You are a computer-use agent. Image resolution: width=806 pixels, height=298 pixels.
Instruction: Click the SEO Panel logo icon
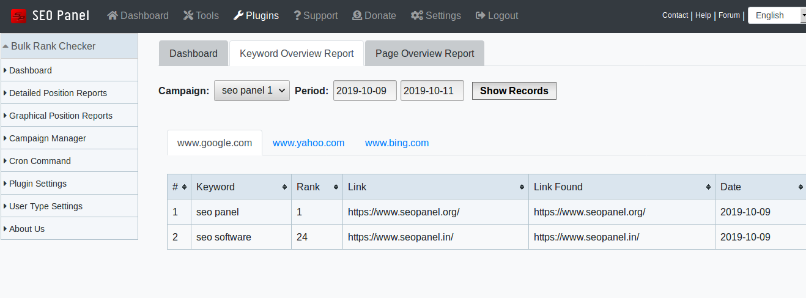click(x=19, y=16)
